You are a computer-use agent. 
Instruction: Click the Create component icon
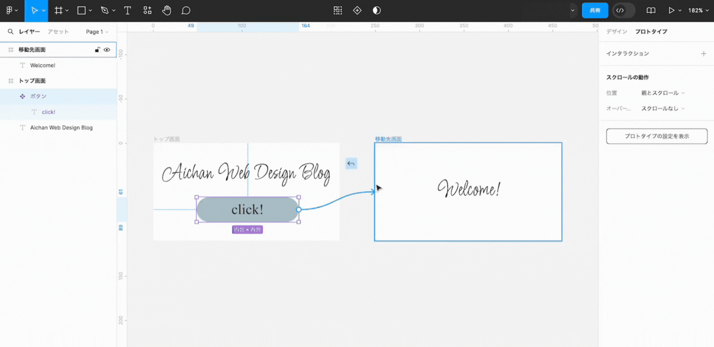click(357, 10)
